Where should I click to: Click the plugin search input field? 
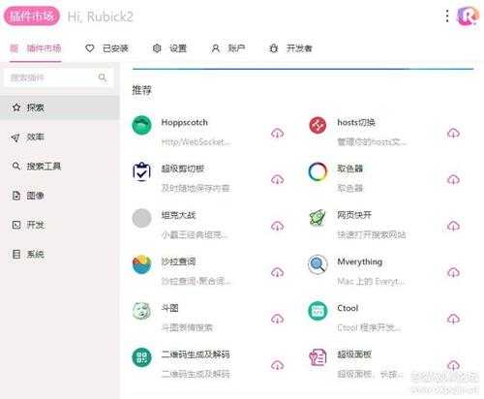(59, 77)
